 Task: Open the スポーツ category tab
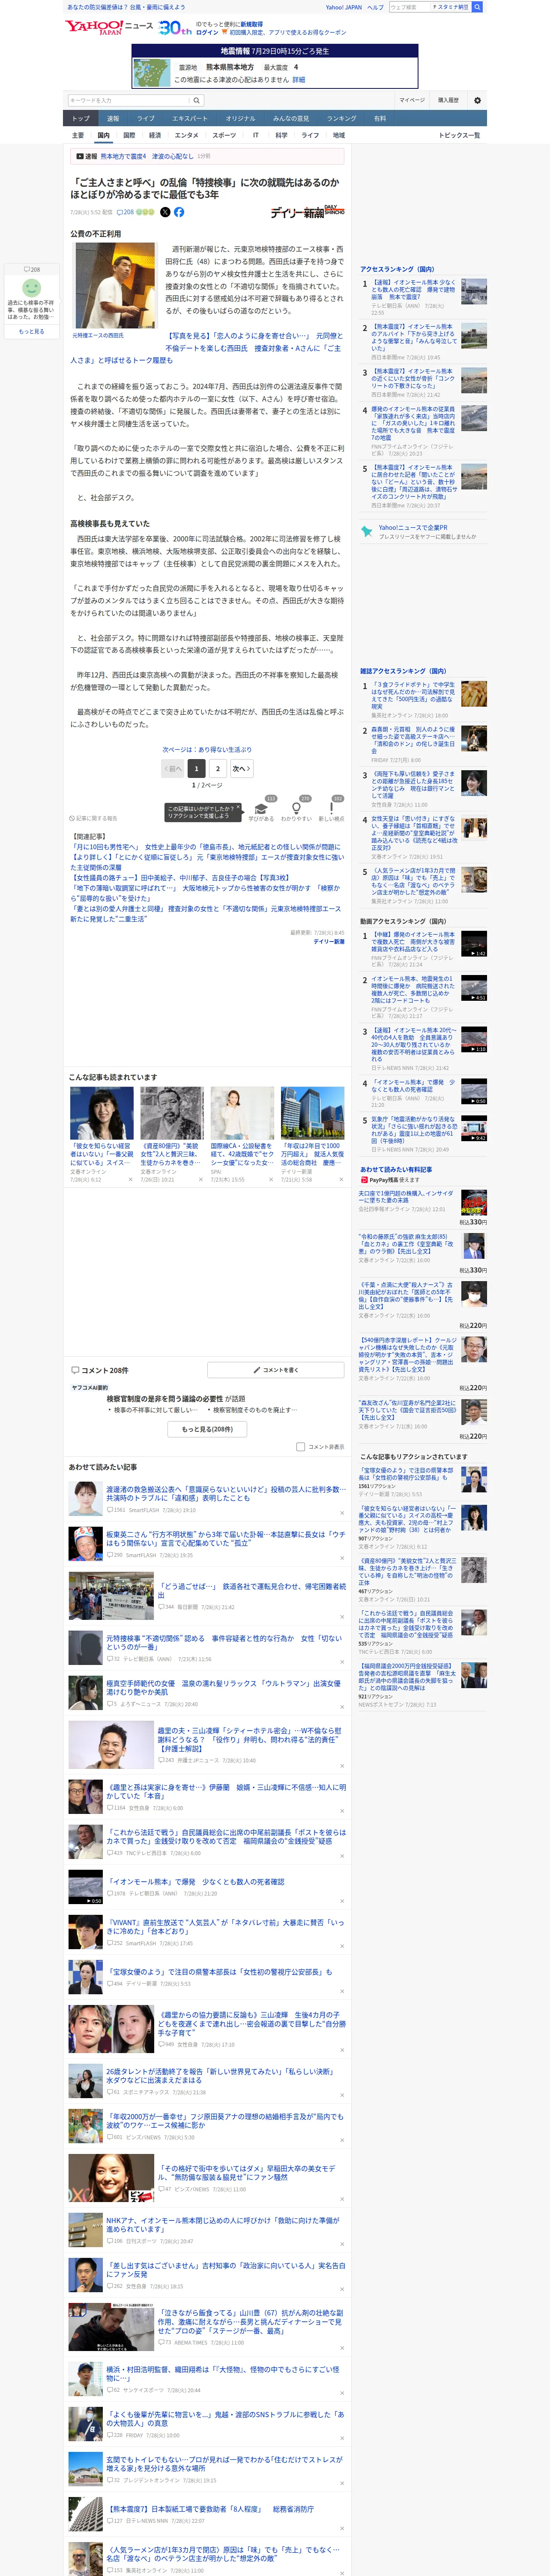click(x=224, y=135)
